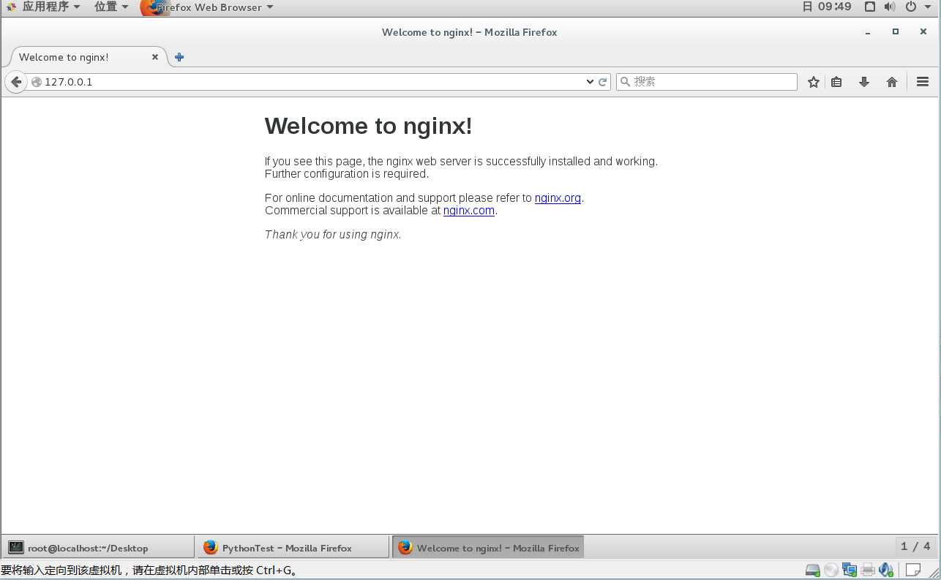Screen dimensions: 941x580
Task: Open the Firefox Web Browser app menu
Action: pos(207,7)
